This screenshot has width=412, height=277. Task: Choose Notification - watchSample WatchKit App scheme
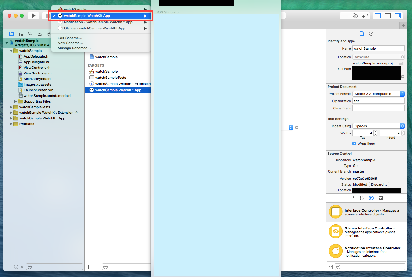101,22
